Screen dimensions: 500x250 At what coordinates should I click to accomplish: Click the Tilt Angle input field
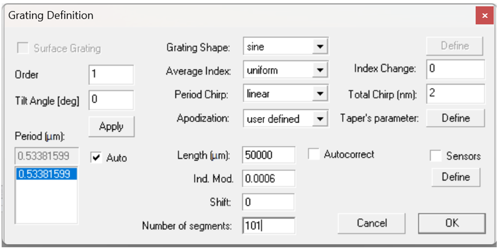click(110, 100)
